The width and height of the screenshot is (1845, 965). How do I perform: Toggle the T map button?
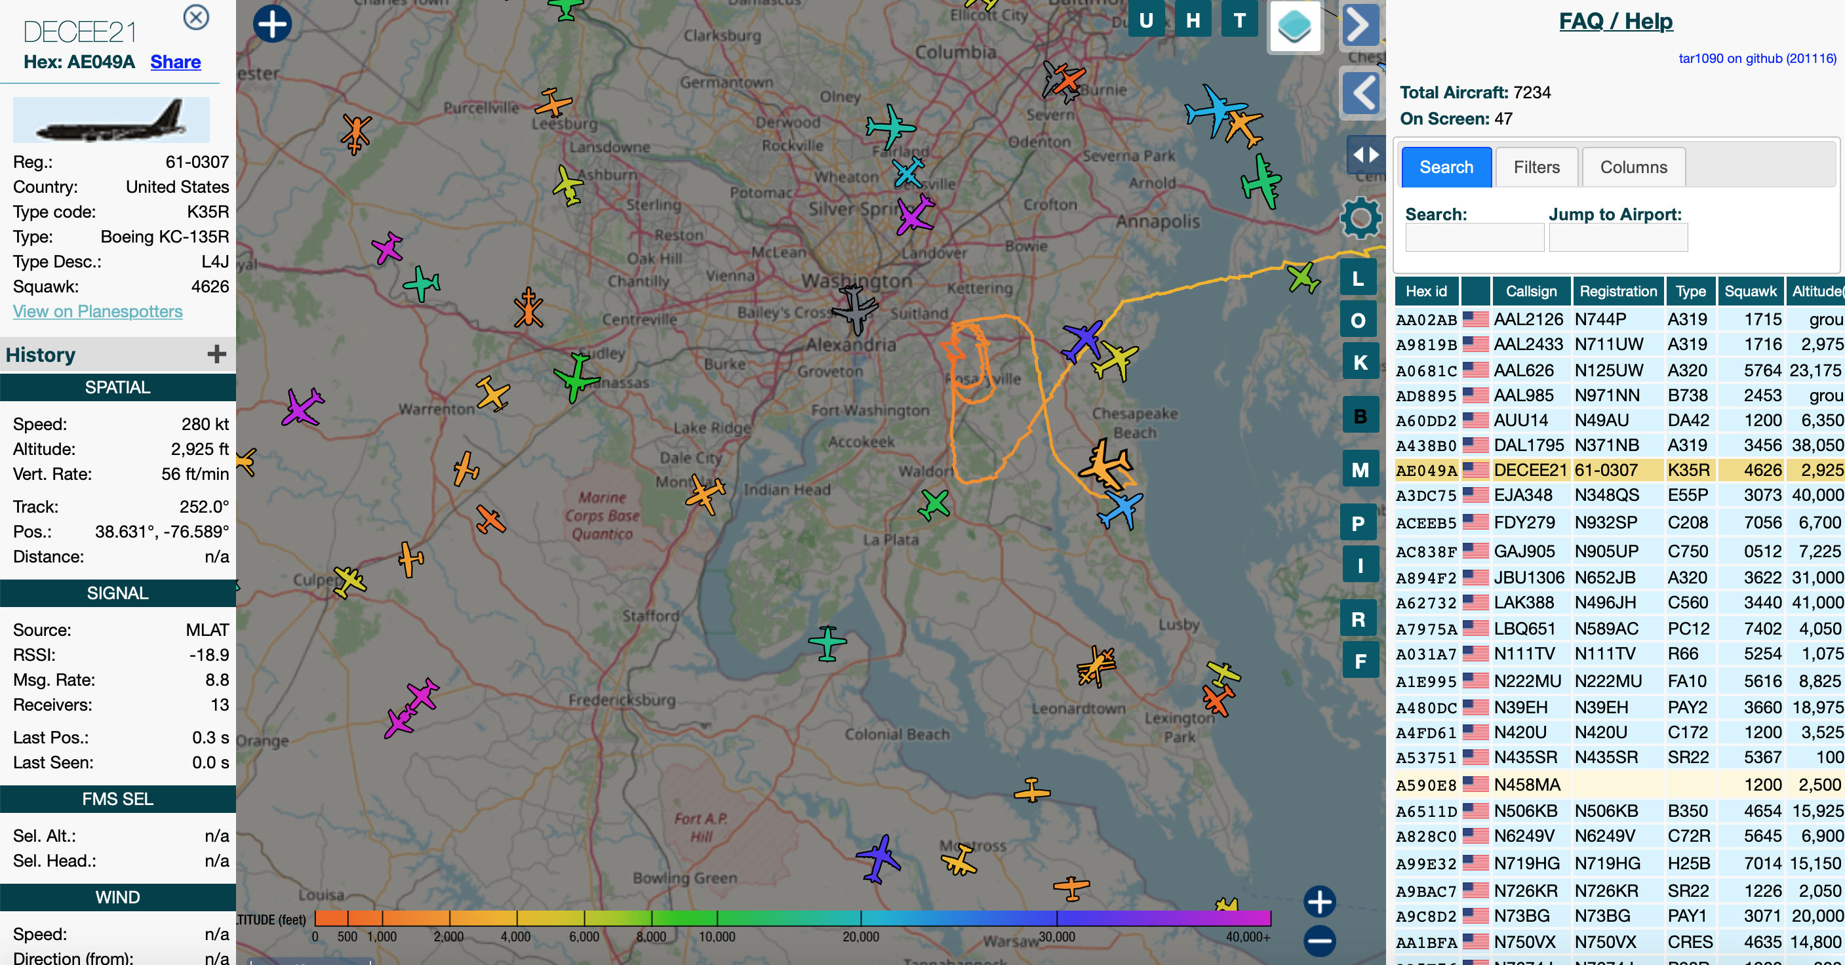pos(1239,20)
